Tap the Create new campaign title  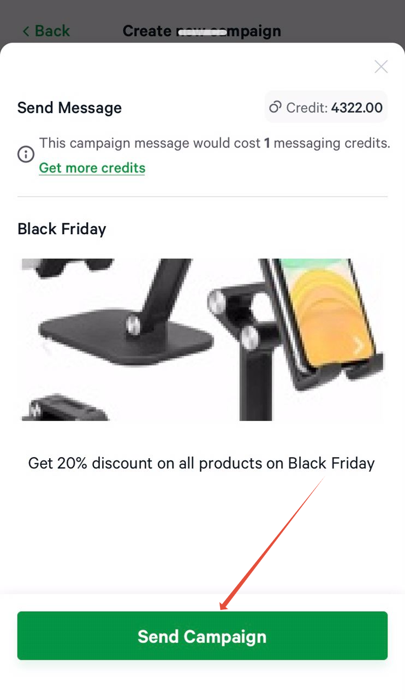click(x=202, y=31)
